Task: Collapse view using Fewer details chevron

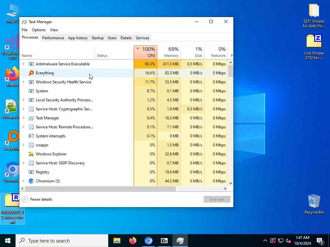Action: (25, 199)
